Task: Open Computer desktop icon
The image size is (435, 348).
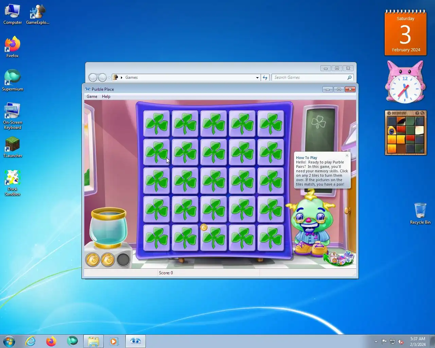Action: [13, 14]
